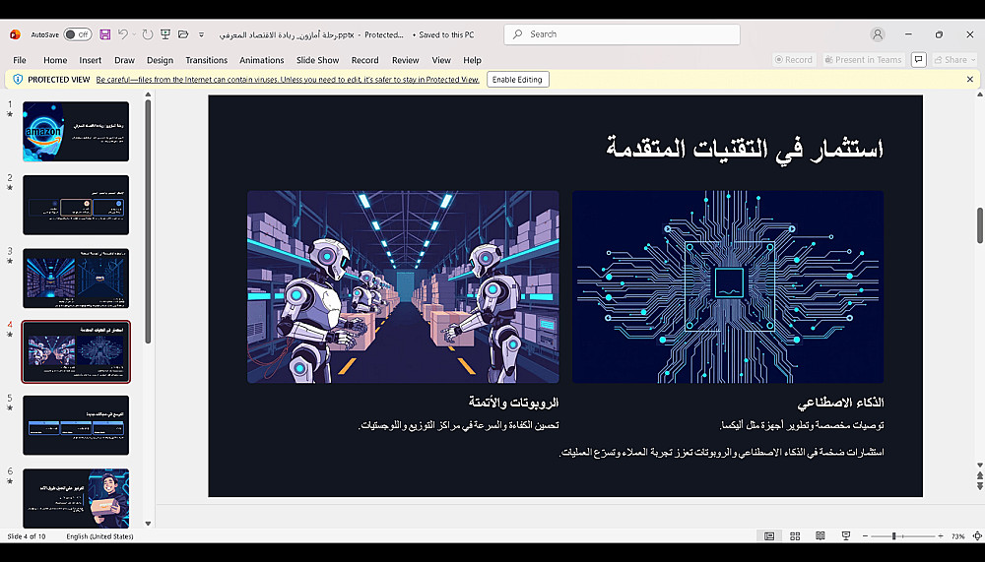The image size is (985, 562).
Task: Click scroll-up arrow of slide thumbnail pane
Action: pos(149,94)
